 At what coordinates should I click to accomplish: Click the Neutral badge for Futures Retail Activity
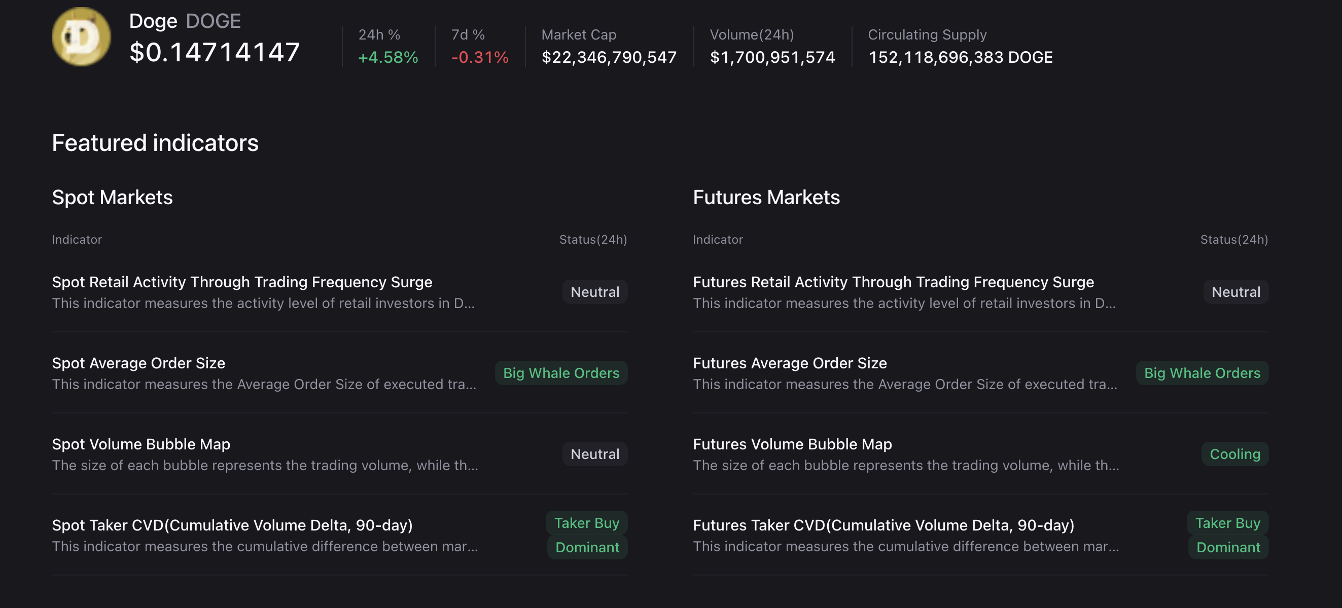pos(1235,291)
